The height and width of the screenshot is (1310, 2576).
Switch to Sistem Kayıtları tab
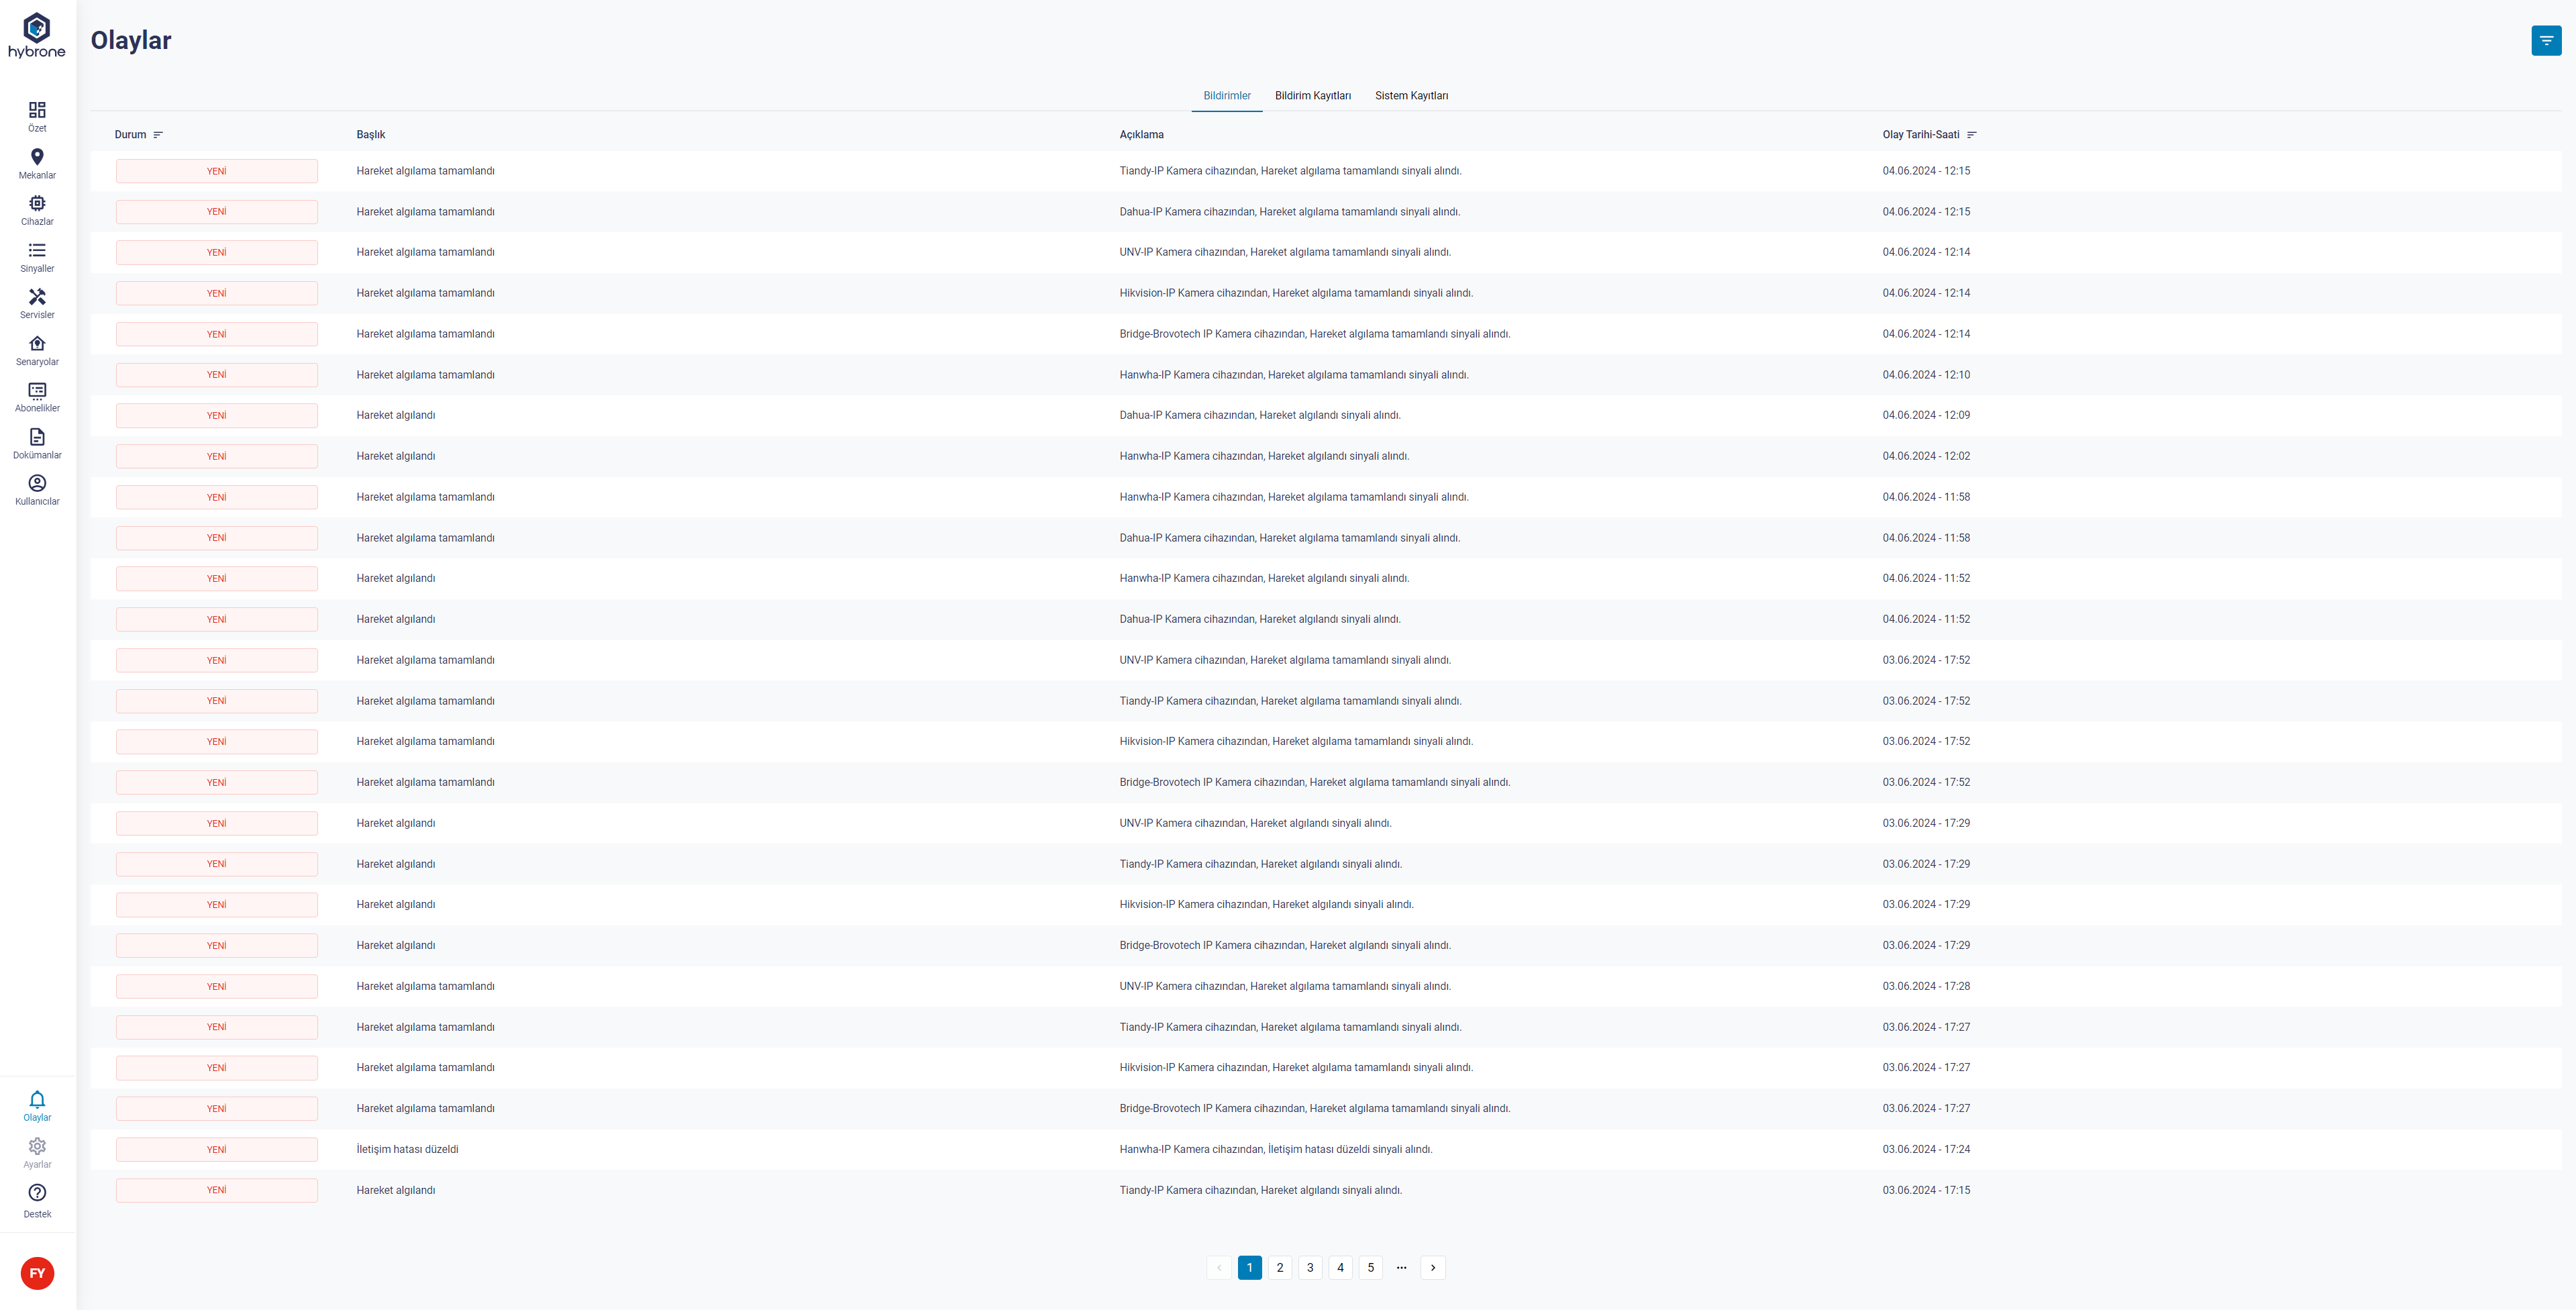(1411, 96)
